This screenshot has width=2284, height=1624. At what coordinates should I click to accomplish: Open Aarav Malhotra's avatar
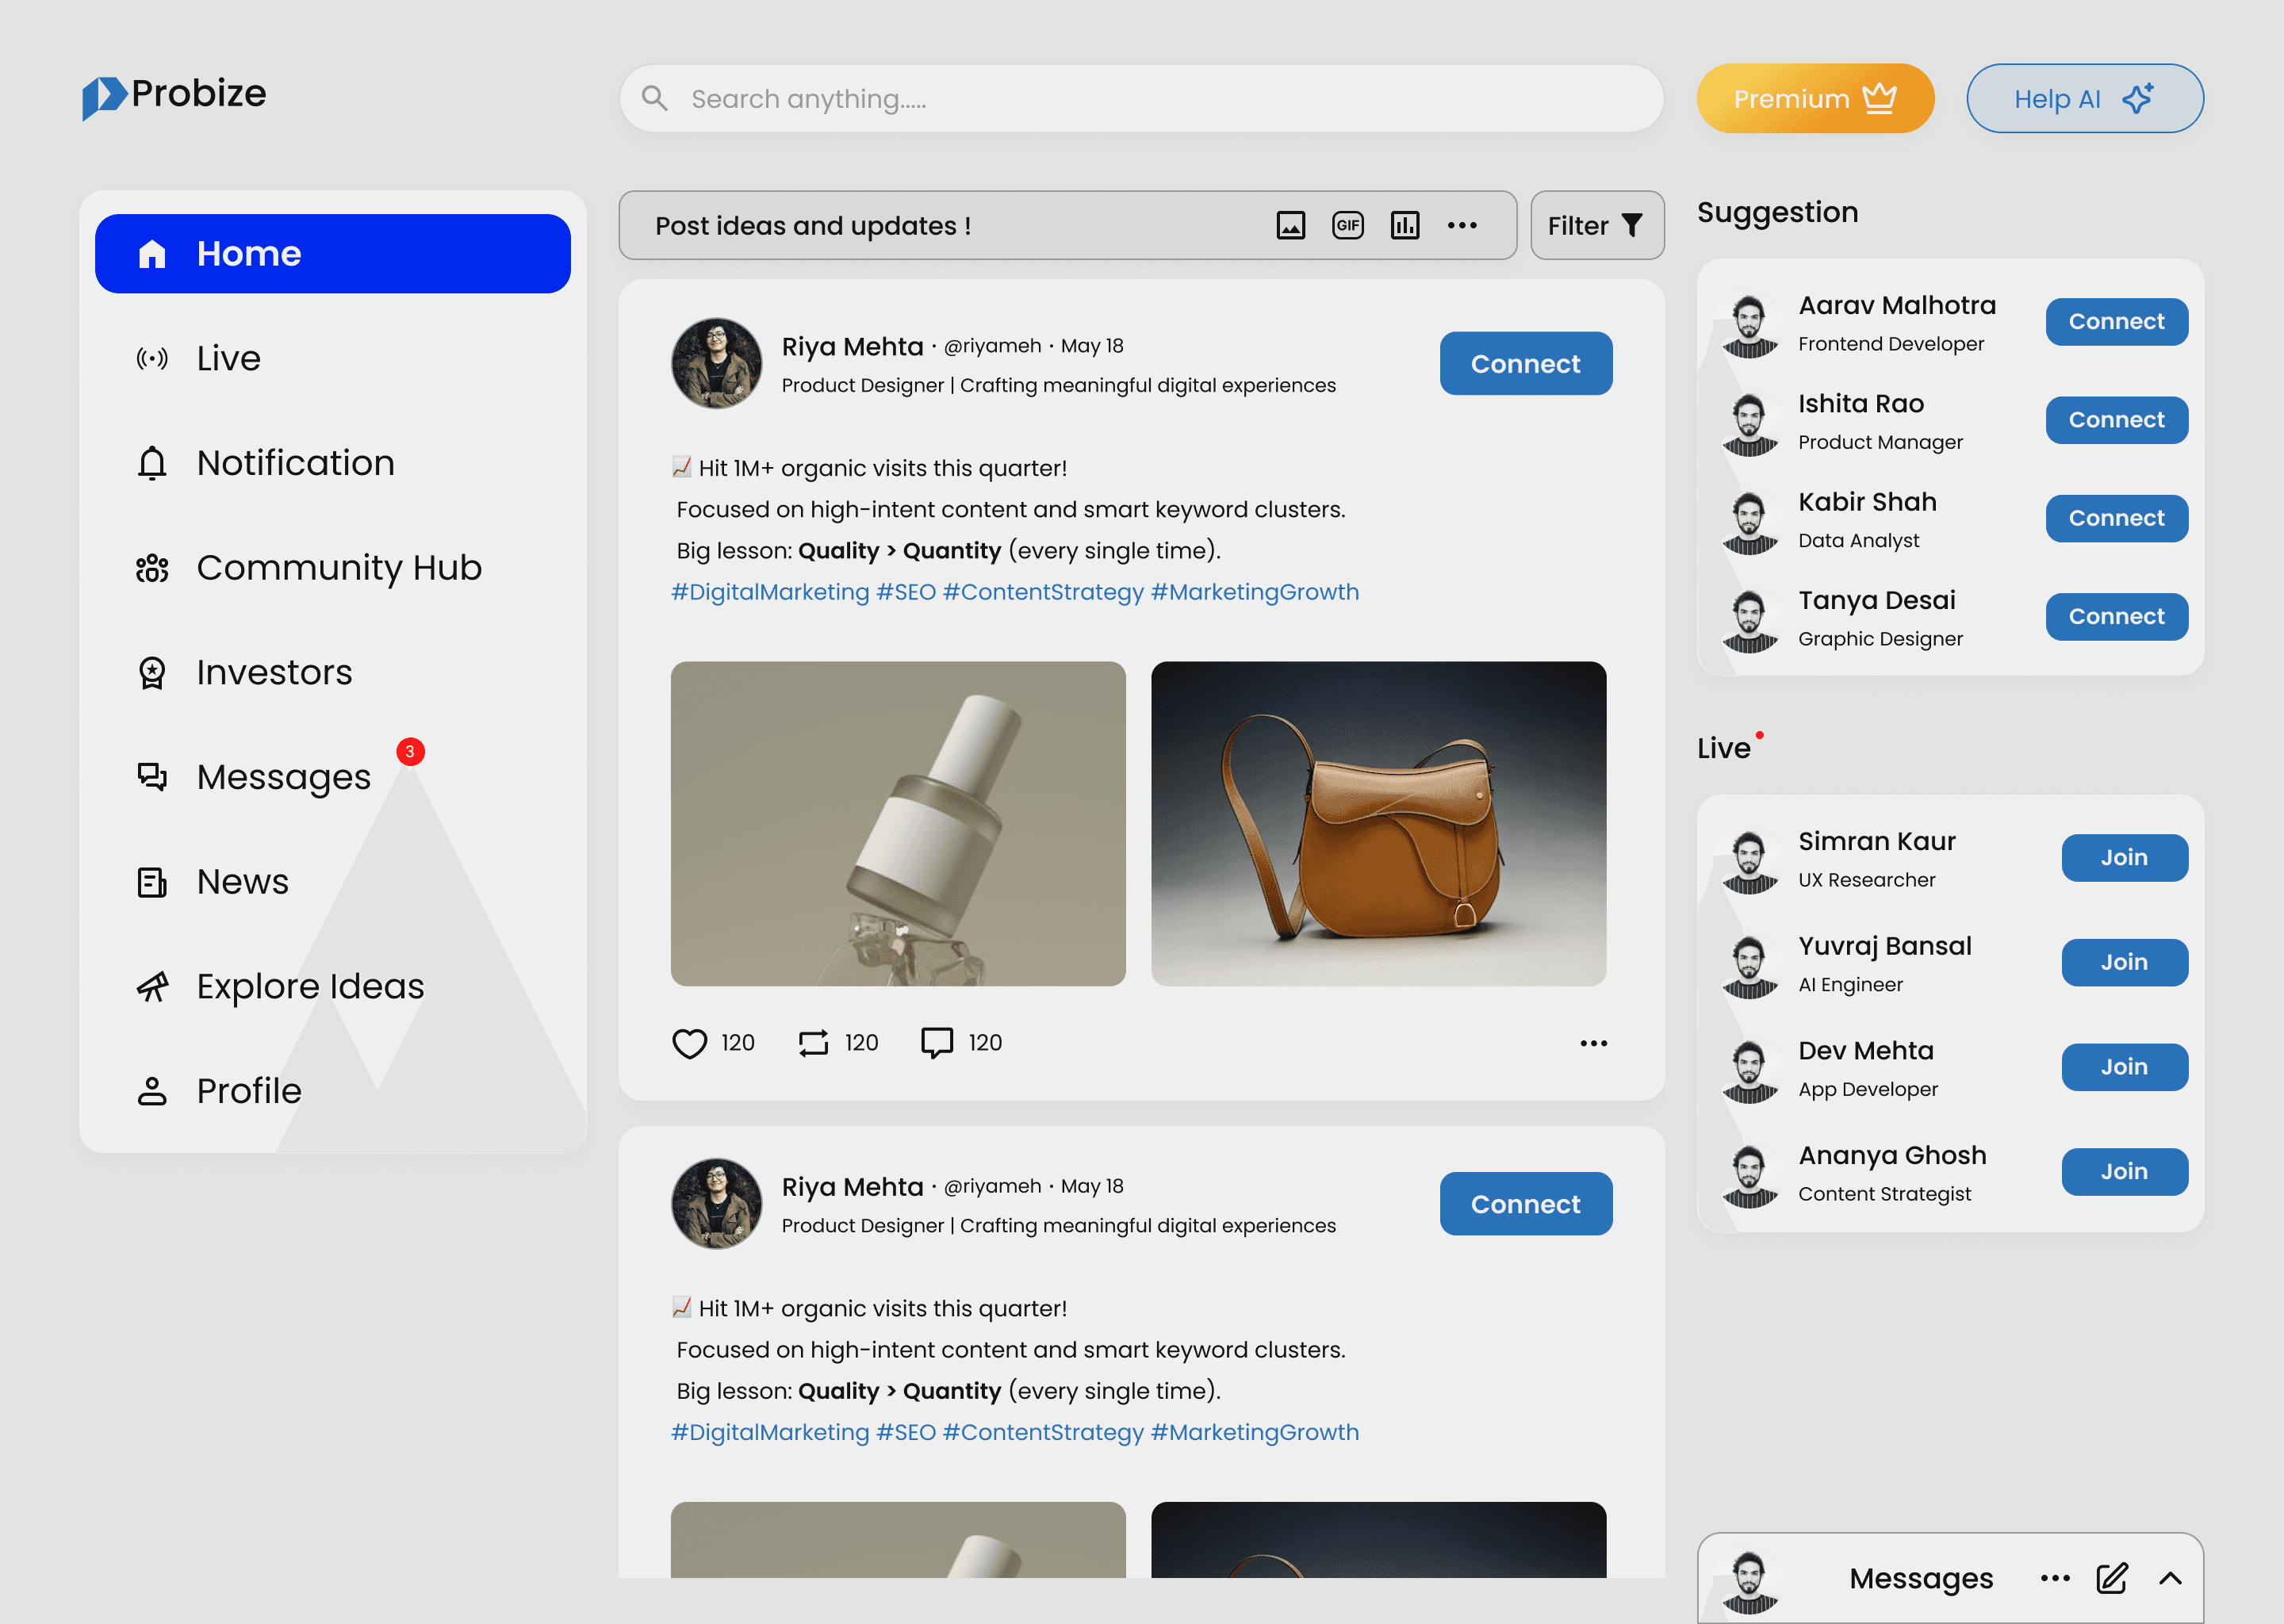click(1749, 325)
